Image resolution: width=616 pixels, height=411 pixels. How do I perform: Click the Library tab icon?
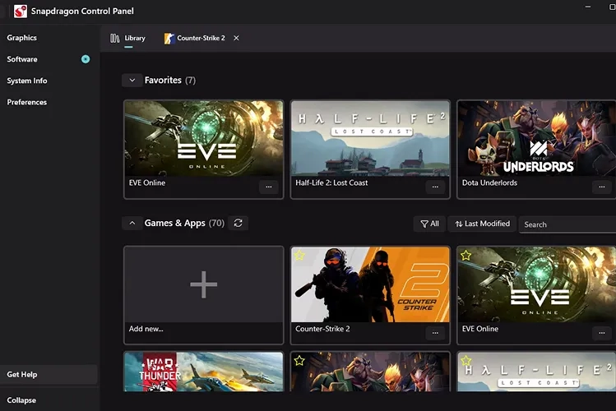115,38
